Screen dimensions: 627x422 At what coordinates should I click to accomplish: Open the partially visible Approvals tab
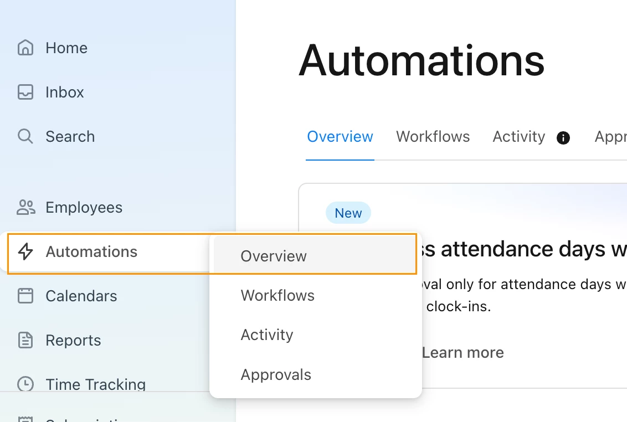610,137
